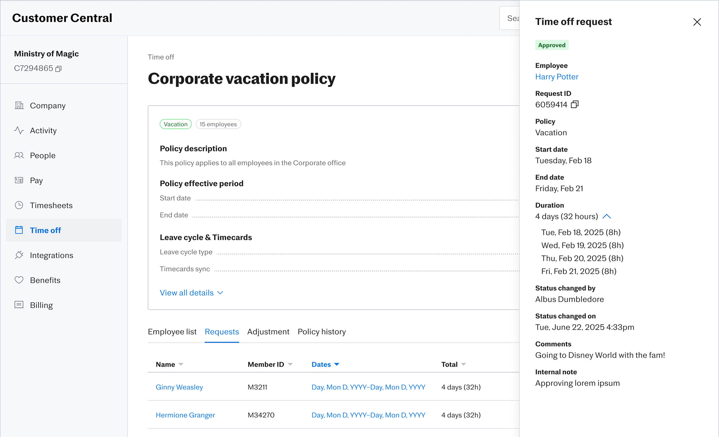Click the Wed, Feb 19, 2025 (8h) entry
The width and height of the screenshot is (719, 437).
click(583, 245)
